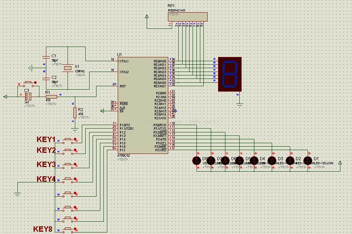Click the seven-segment display component
Screen dimensions: 352x234
pos(230,74)
